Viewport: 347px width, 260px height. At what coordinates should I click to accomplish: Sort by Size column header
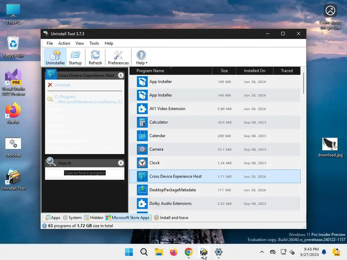[224, 71]
